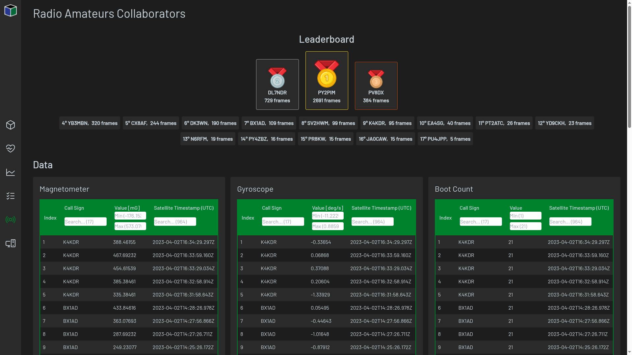The height and width of the screenshot is (355, 632).
Task: Open the line chart sidebar icon
Action: (x=11, y=172)
